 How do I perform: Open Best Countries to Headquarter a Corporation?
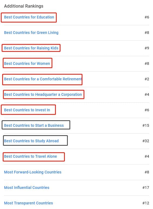43,94
